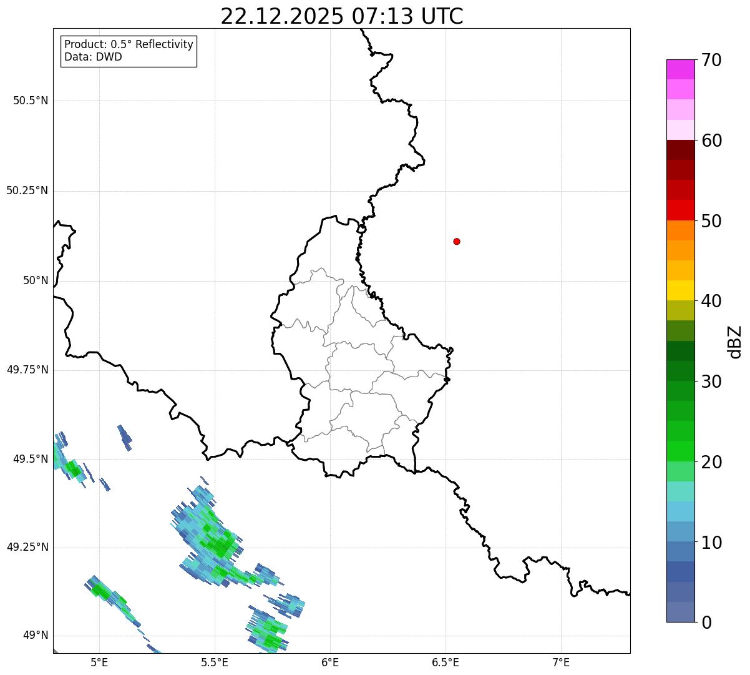This screenshot has height=675, width=750.
Task: Select the 49.5°N latitude tick label
Action: (31, 459)
